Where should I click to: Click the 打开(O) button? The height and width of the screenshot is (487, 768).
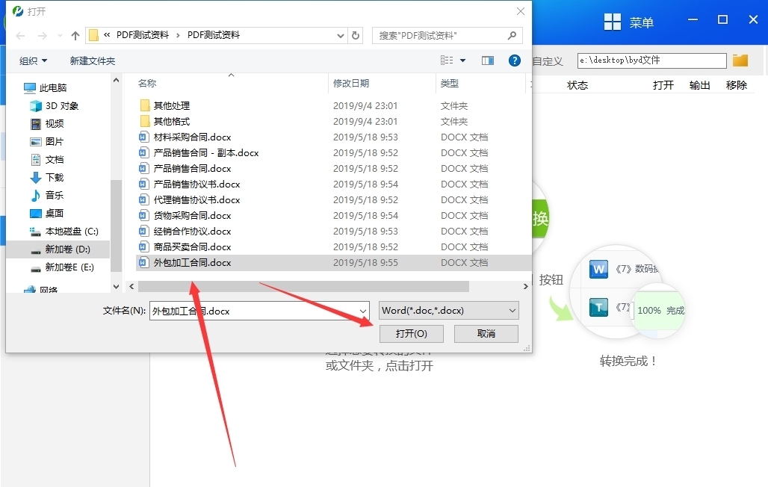coord(411,333)
